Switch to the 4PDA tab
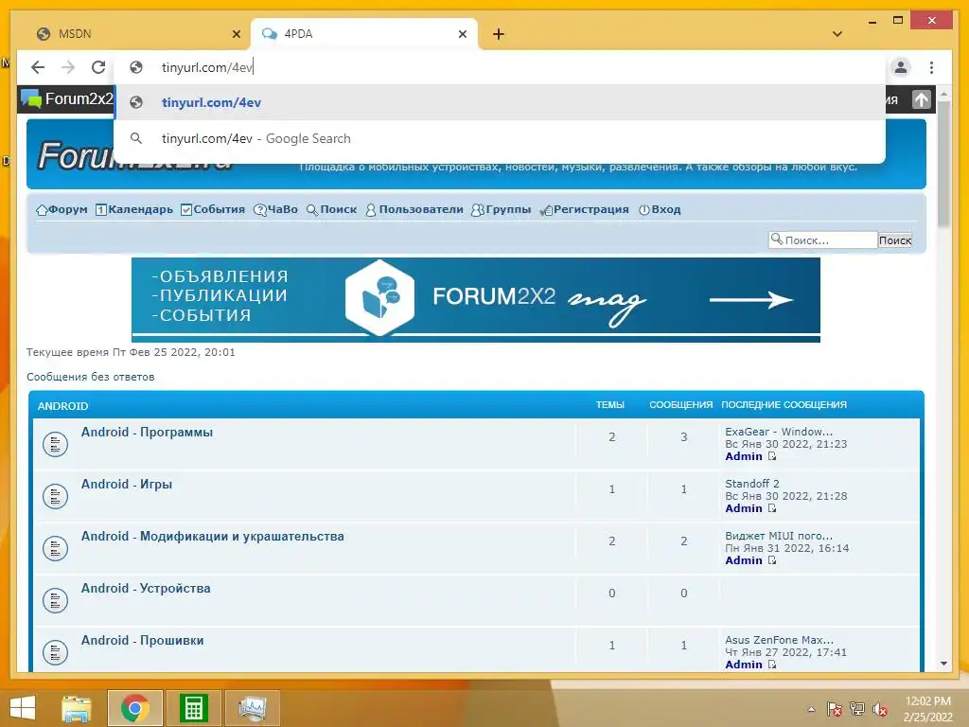 pos(364,34)
